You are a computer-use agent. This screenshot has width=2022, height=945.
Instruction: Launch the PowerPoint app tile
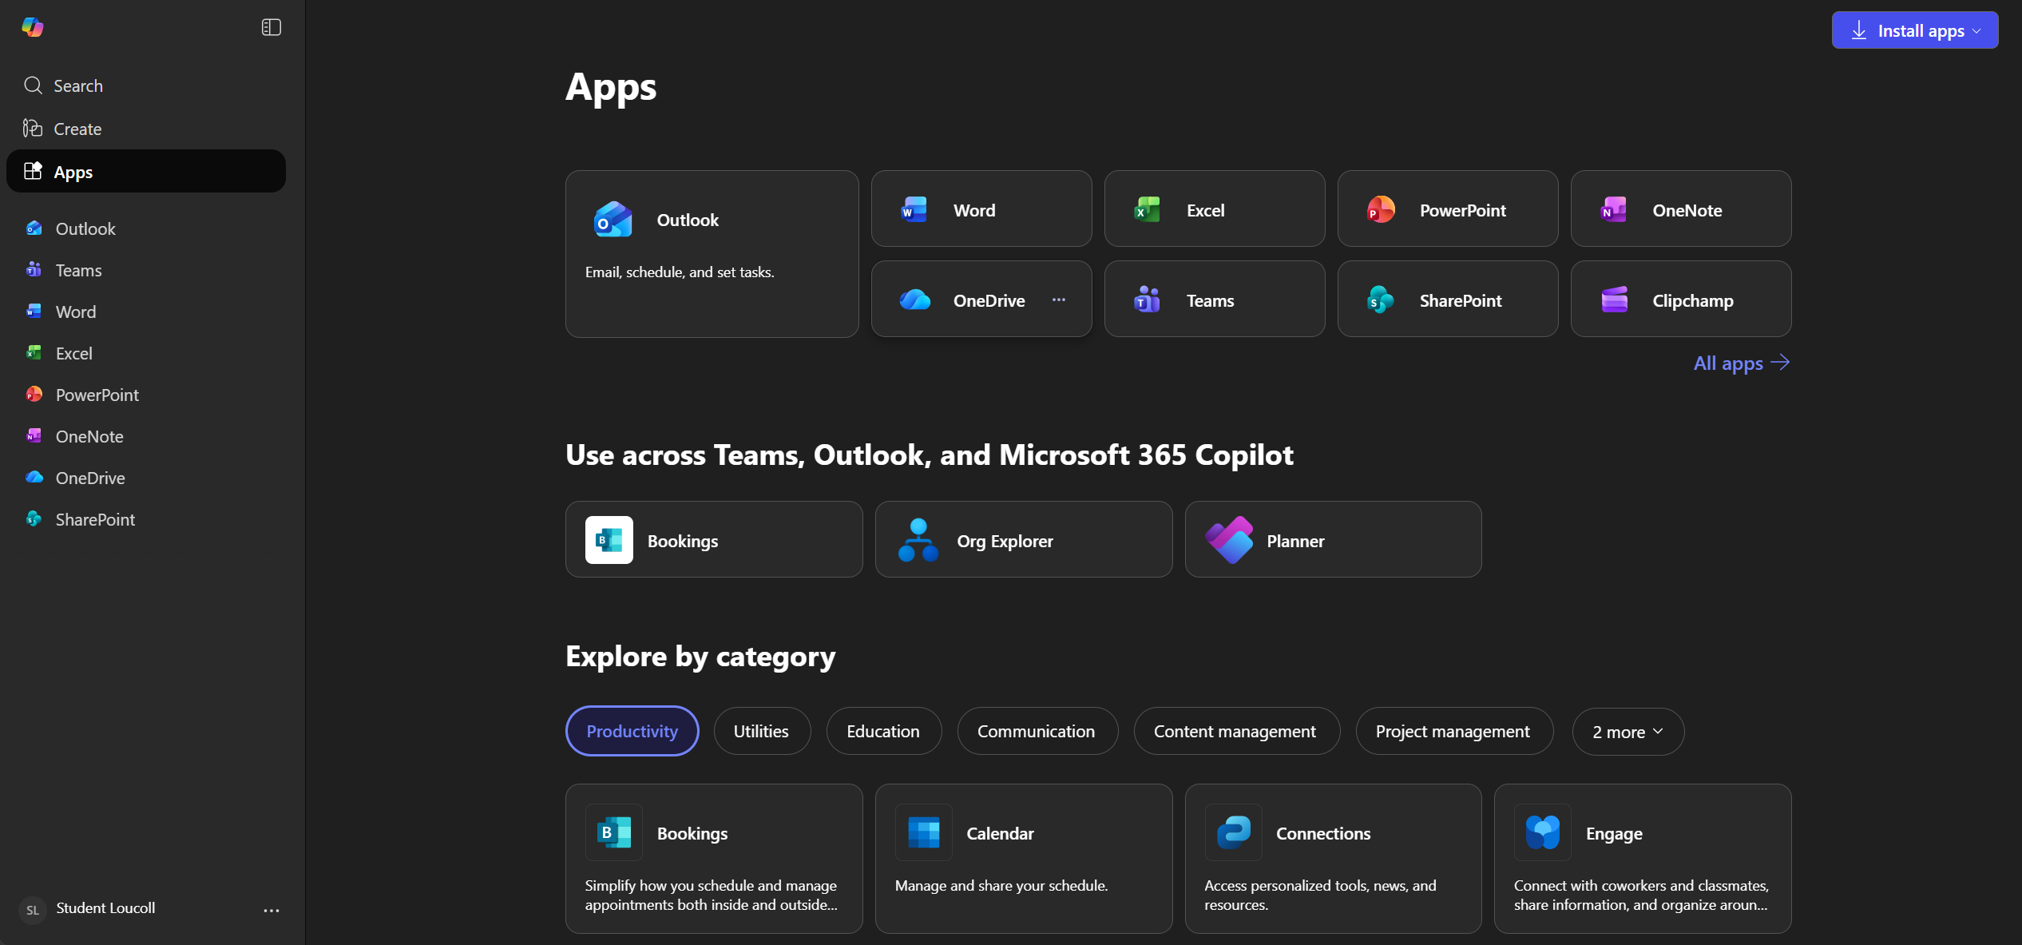point(1448,208)
